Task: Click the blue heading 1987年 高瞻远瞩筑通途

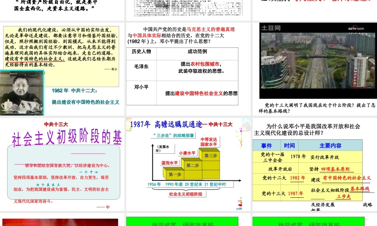Action: (166, 124)
